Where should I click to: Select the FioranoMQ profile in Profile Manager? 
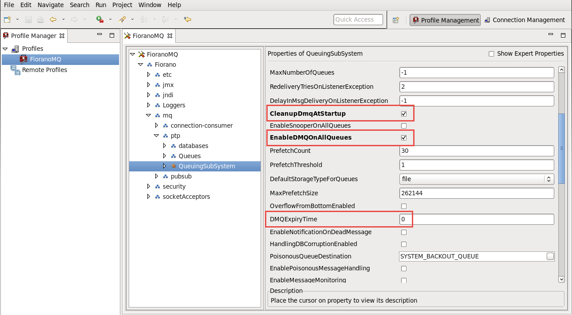point(46,59)
